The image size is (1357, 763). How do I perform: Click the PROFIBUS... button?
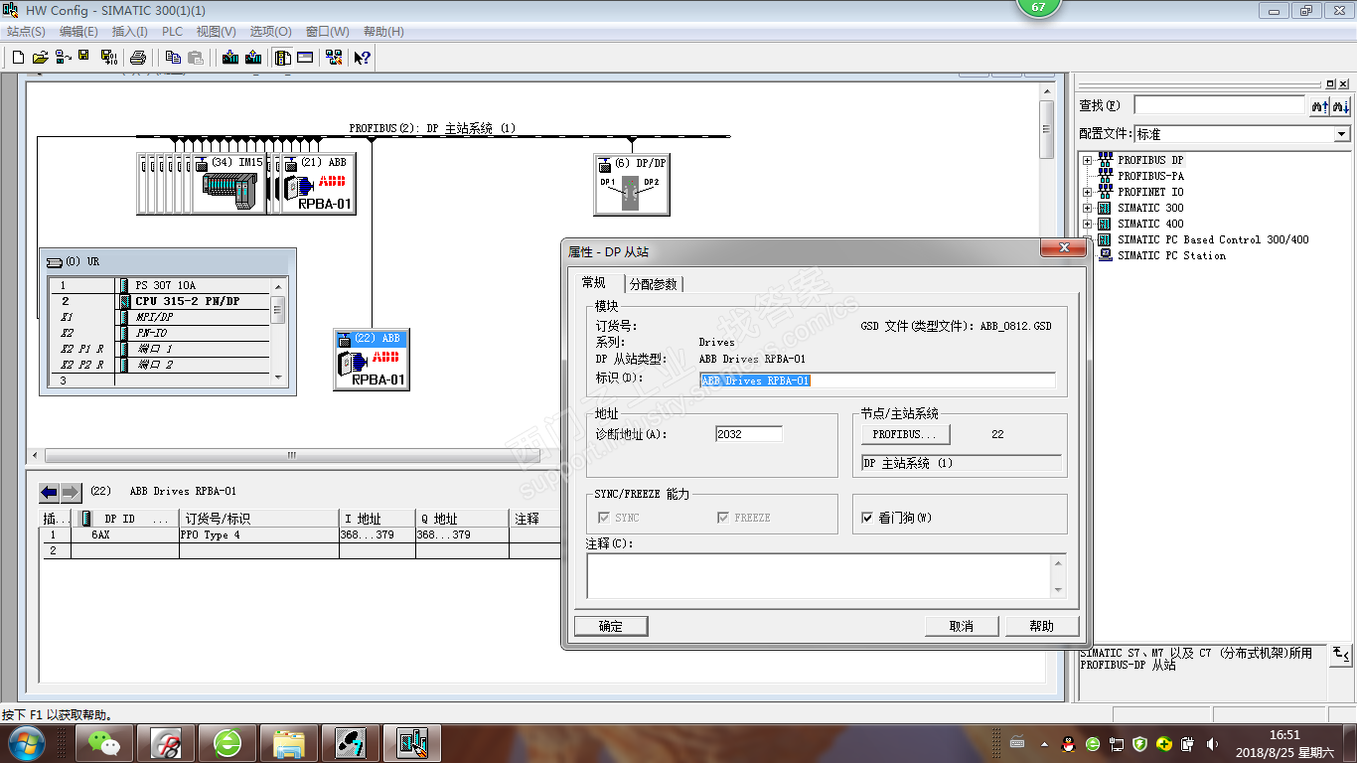[905, 434]
